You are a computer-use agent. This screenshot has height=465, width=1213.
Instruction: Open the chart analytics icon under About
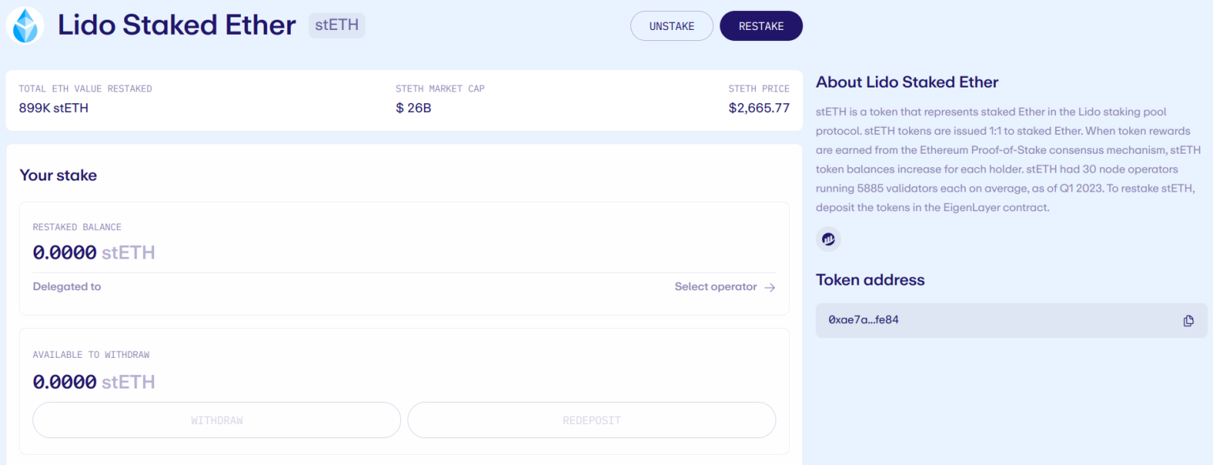[828, 239]
